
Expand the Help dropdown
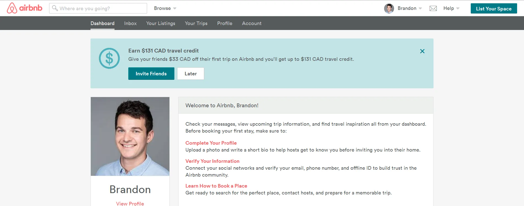coord(451,8)
